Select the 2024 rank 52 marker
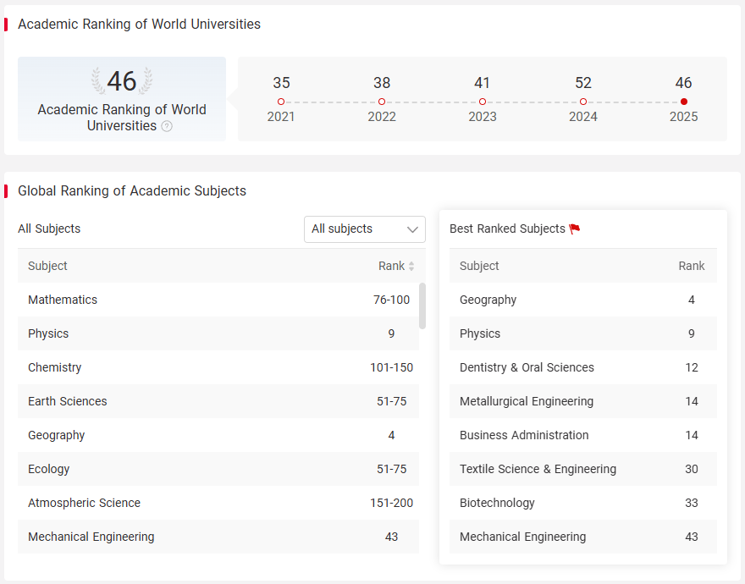Viewport: 745px width, 584px height. point(583,102)
